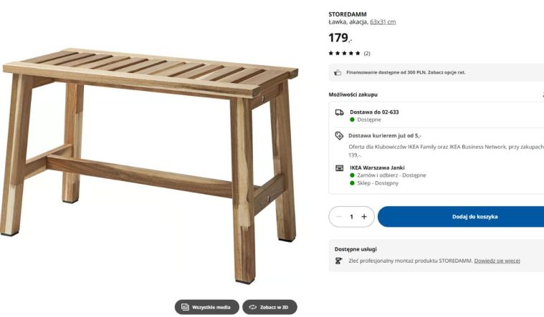Select IKEA Warszawa Janki store option

tap(377, 167)
